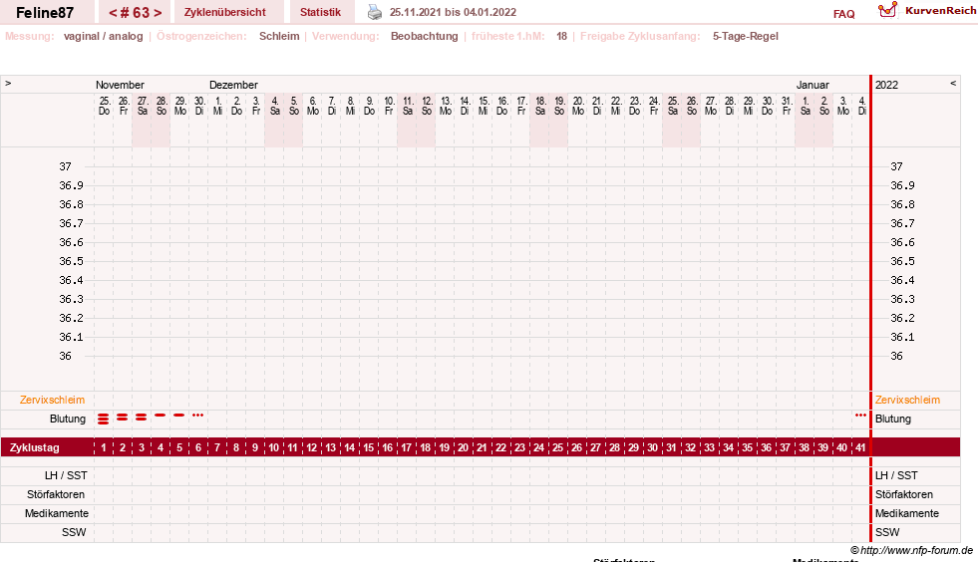Click the vaginal / analog measurement value

pos(103,36)
